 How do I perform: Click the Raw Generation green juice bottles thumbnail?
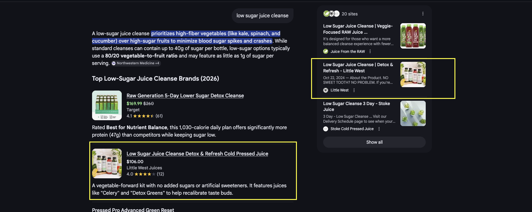(x=107, y=105)
